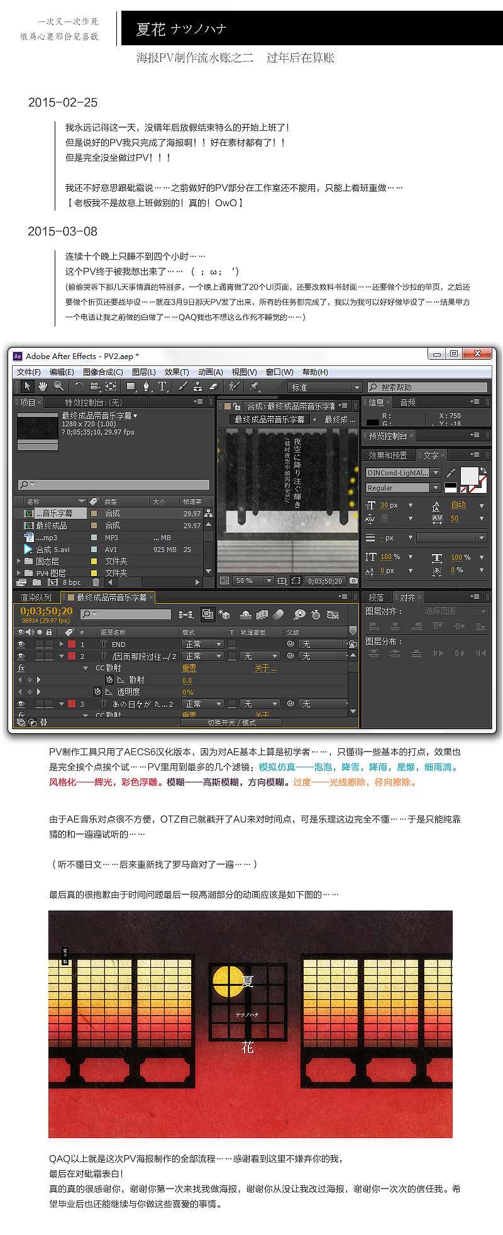Click 关于… link of CC 散射
This screenshot has width=503, height=1235.
click(265, 668)
